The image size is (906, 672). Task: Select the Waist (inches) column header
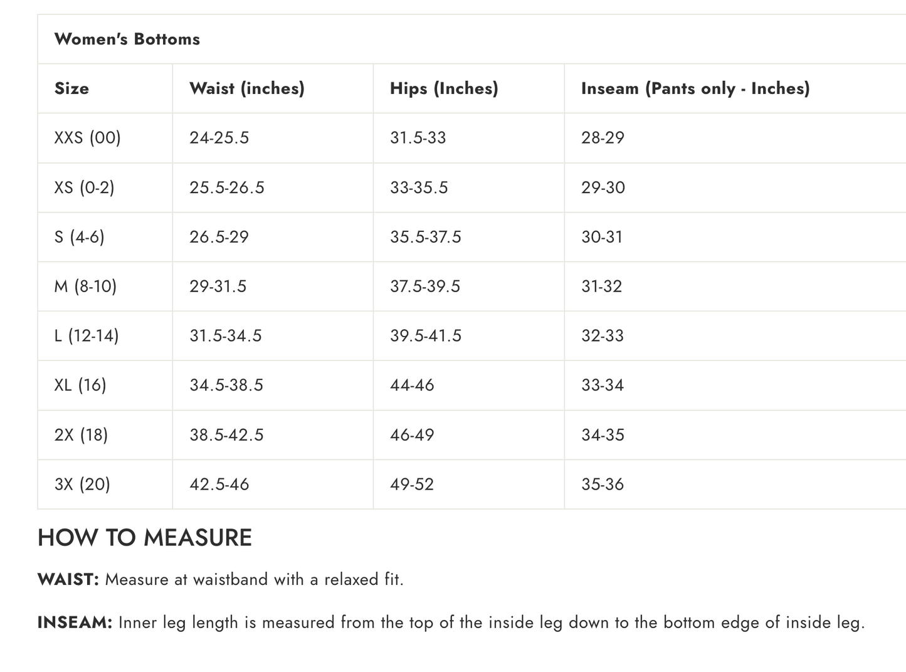246,88
